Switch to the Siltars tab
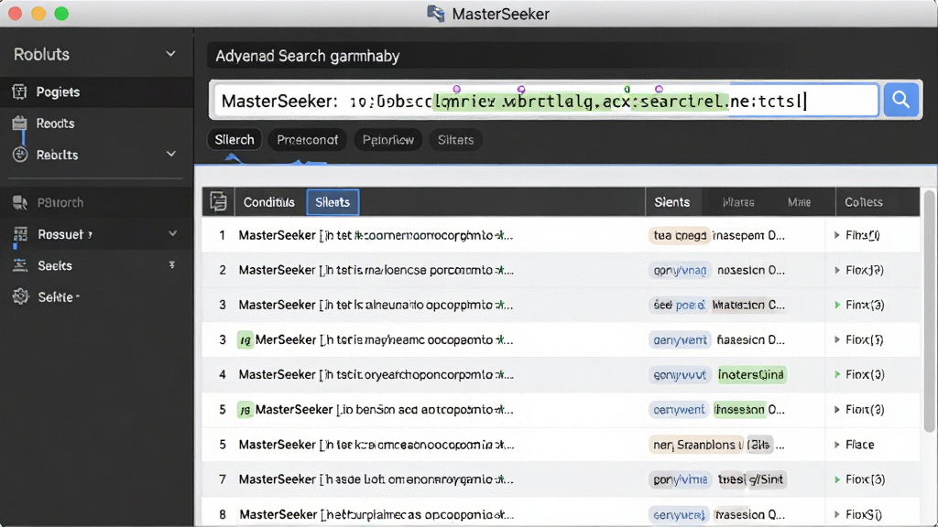Image resolution: width=938 pixels, height=527 pixels. (456, 140)
